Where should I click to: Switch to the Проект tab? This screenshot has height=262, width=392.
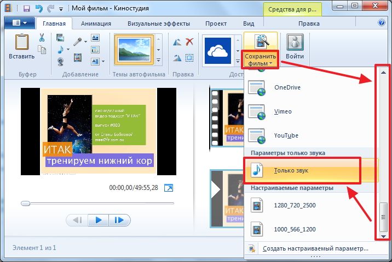coord(216,23)
